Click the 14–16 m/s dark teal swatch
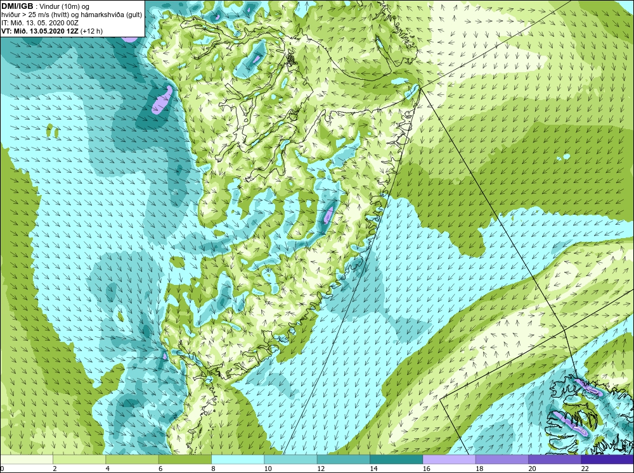Screen dimensions: 634x473 click(x=396, y=459)
